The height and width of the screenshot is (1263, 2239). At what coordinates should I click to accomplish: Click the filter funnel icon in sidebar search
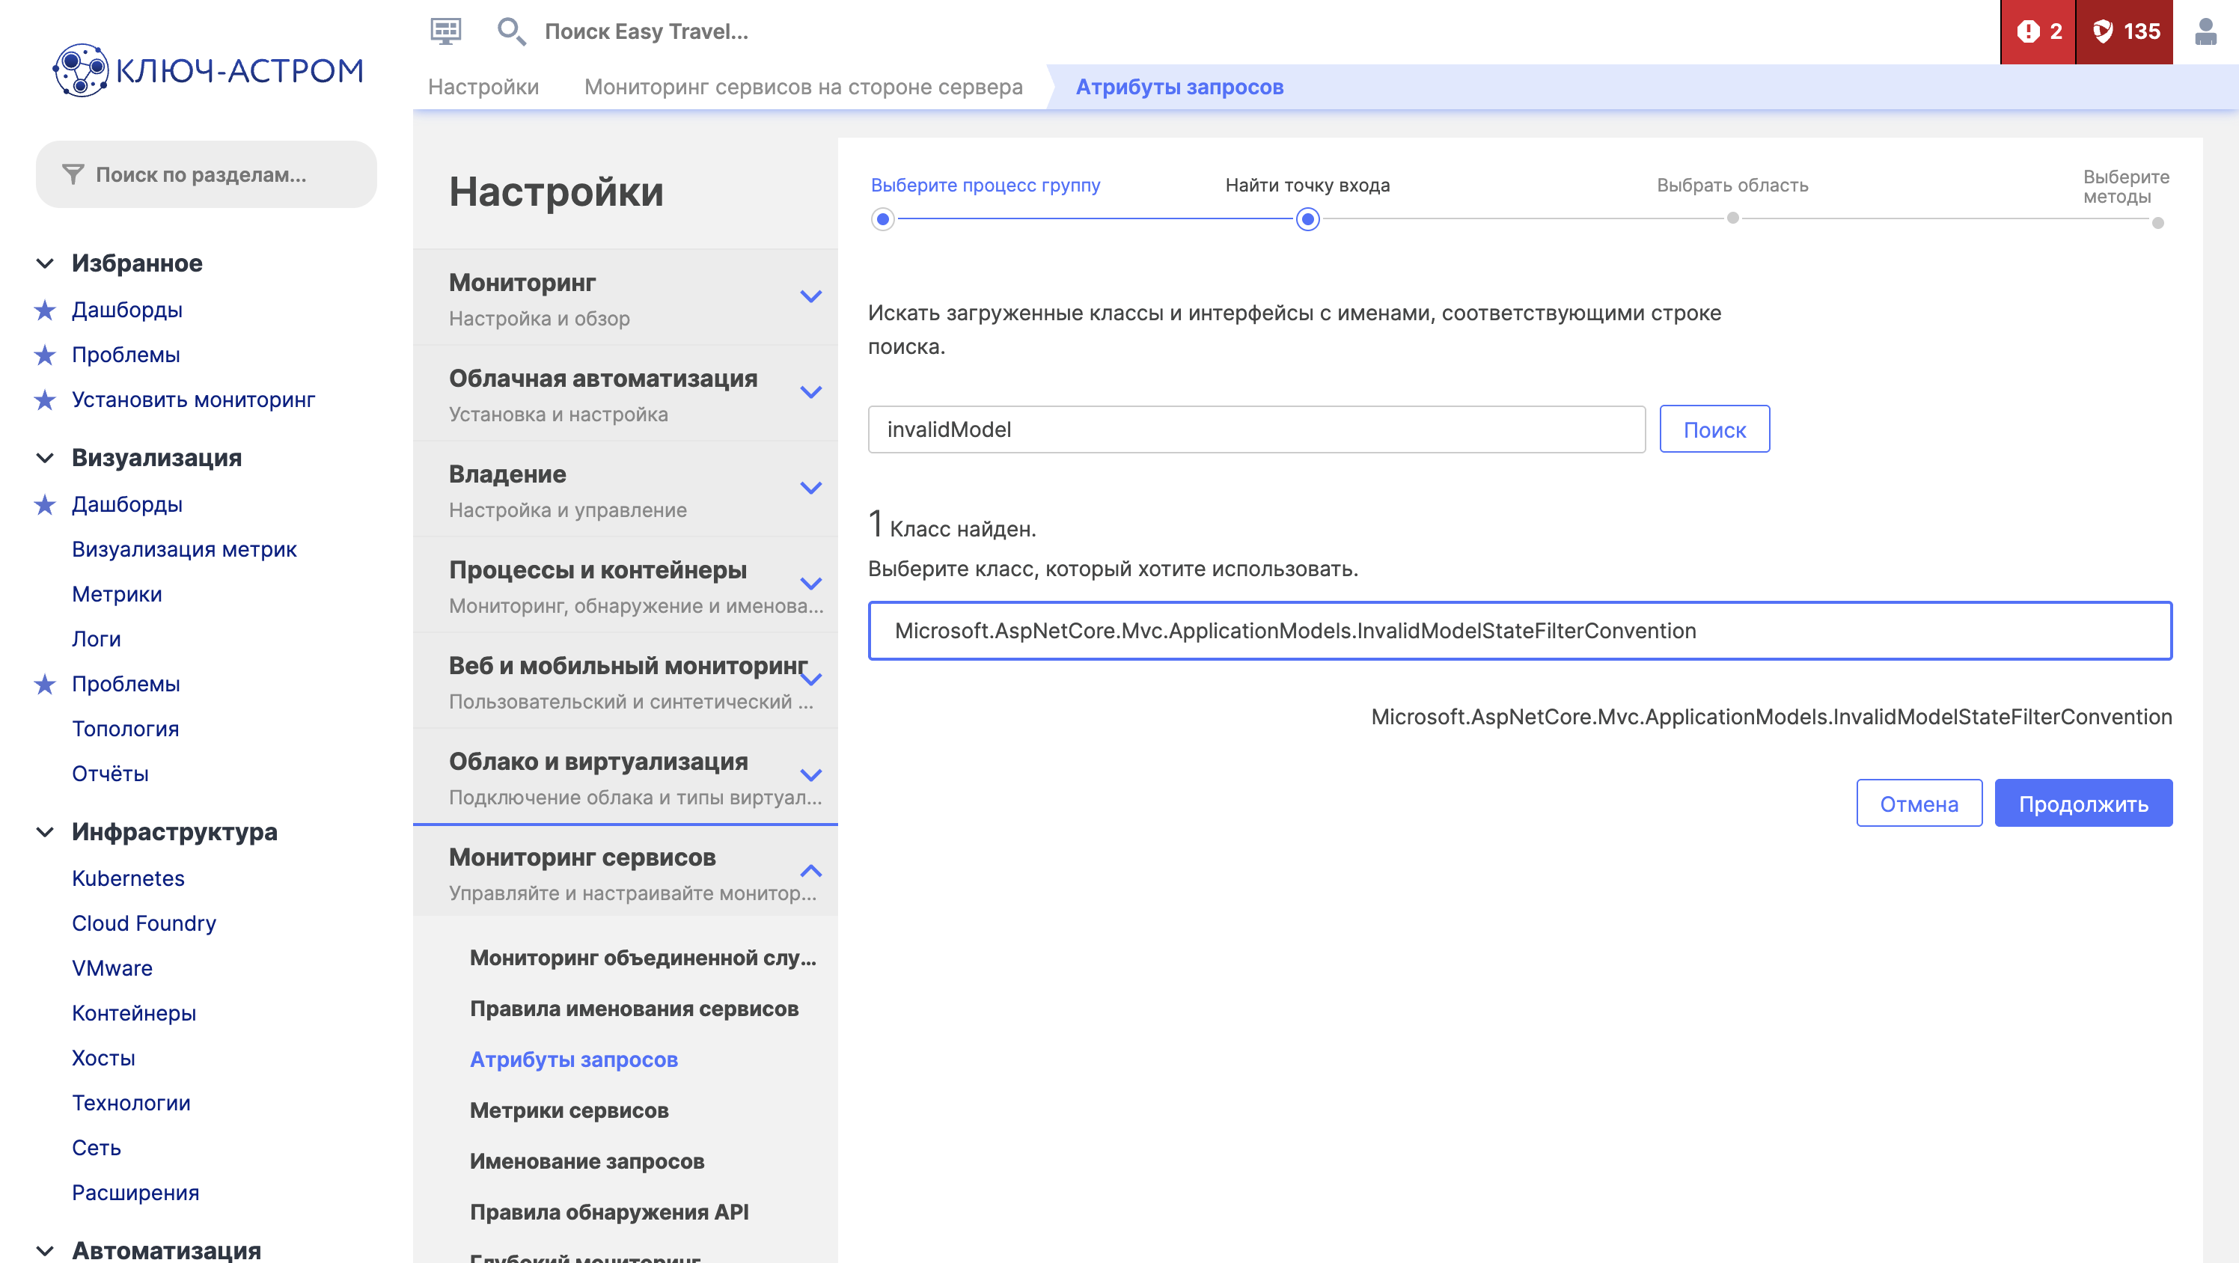(73, 175)
